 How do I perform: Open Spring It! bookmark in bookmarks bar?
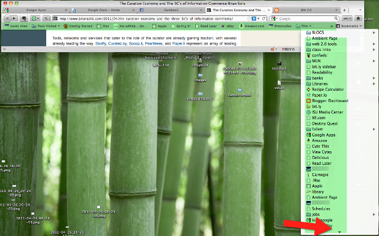tap(181, 26)
